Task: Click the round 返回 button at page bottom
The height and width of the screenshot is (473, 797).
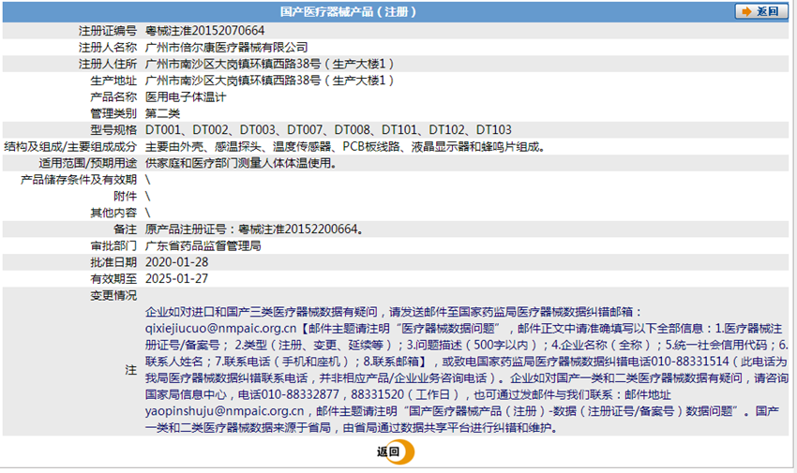Action: (x=395, y=451)
